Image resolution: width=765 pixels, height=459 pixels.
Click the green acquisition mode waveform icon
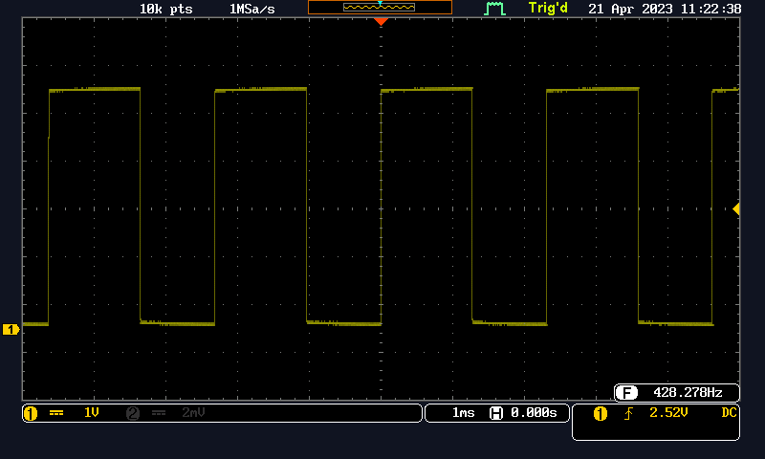[493, 9]
